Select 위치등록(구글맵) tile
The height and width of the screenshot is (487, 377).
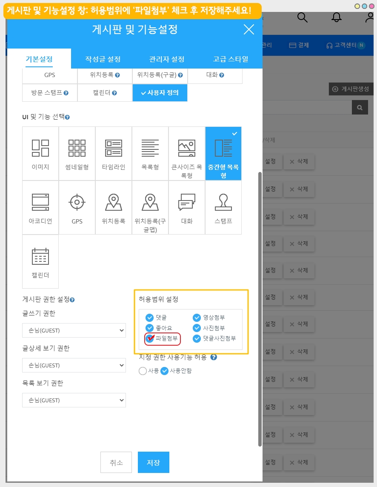click(x=150, y=207)
